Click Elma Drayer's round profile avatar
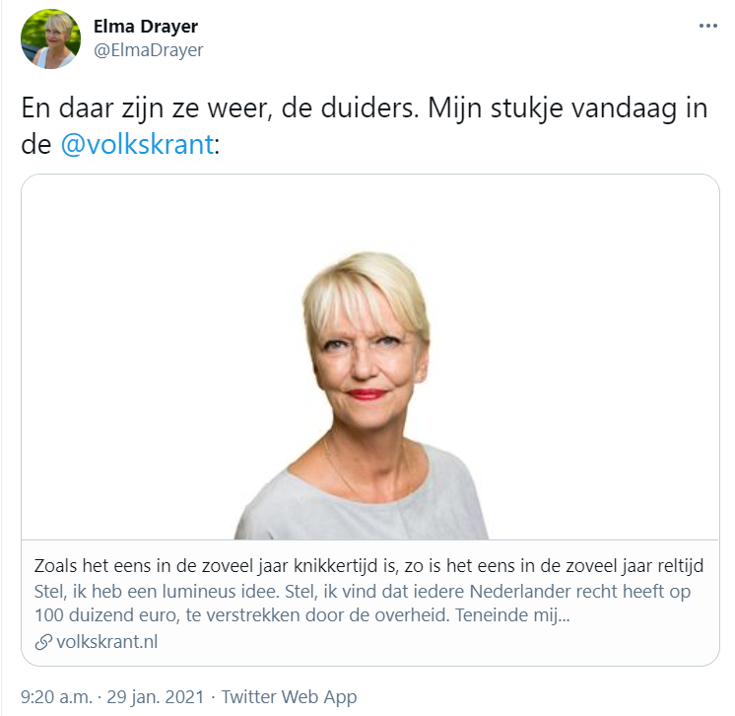The width and height of the screenshot is (735, 716). pyautogui.click(x=50, y=38)
